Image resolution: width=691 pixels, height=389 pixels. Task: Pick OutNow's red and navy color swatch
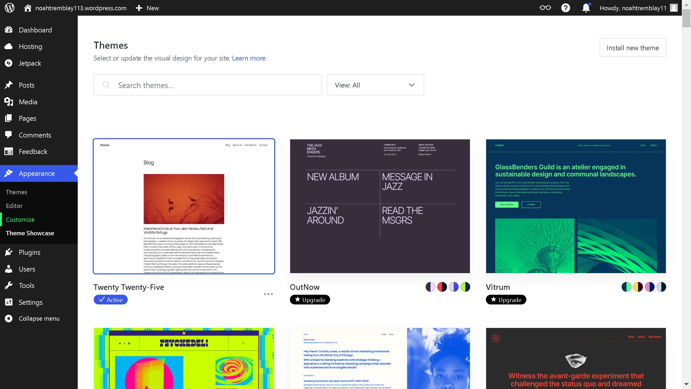(x=442, y=287)
